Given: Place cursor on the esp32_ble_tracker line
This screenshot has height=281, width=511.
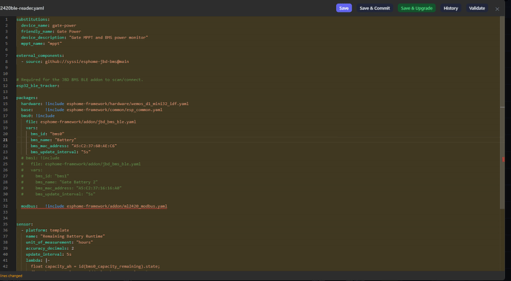Looking at the screenshot, I should coord(38,86).
